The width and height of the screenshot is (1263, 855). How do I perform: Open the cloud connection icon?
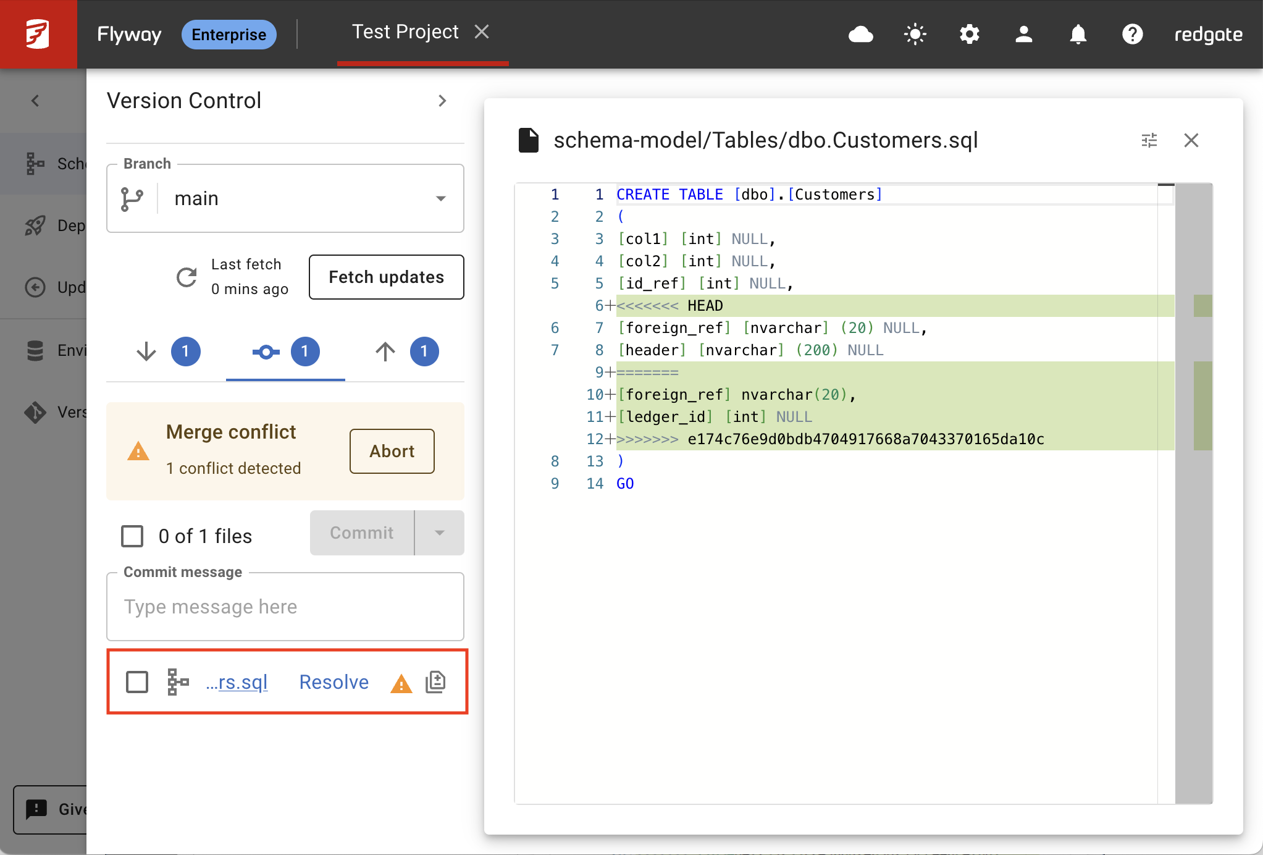[860, 34]
